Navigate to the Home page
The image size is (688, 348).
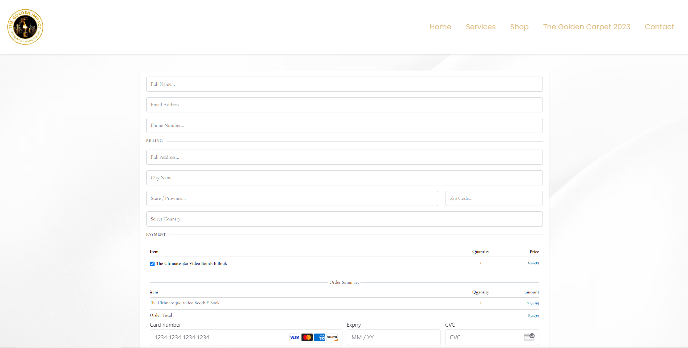click(x=440, y=27)
